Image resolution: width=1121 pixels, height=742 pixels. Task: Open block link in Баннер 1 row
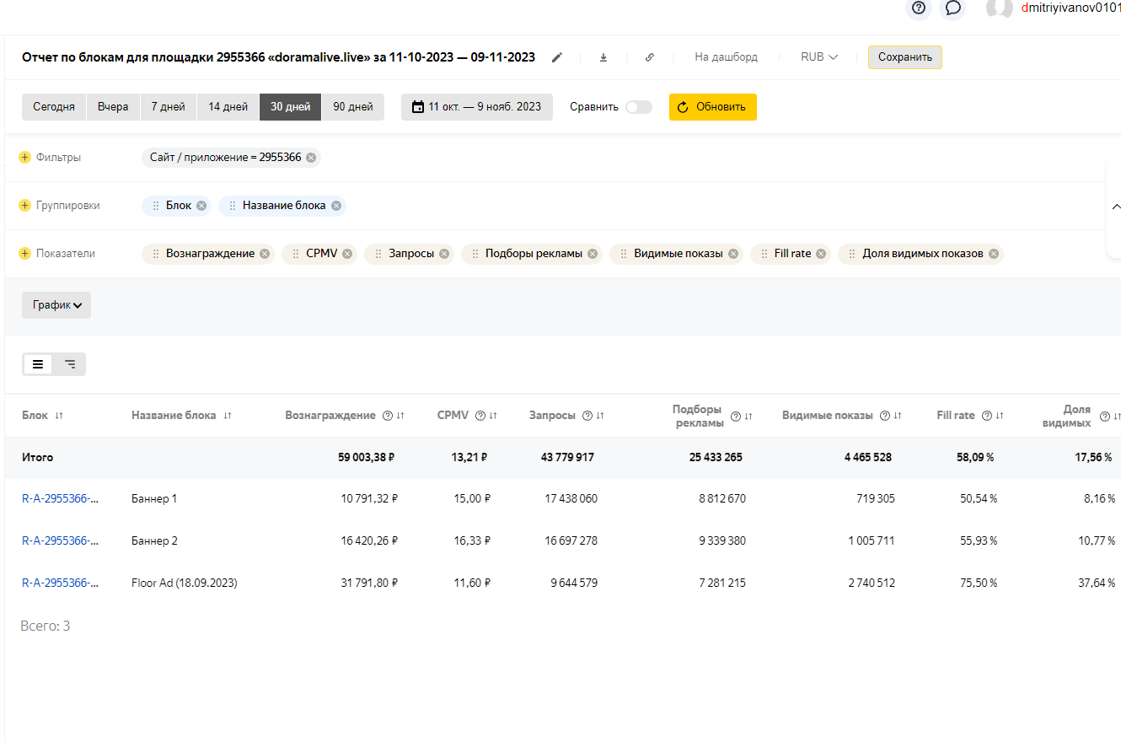[61, 498]
